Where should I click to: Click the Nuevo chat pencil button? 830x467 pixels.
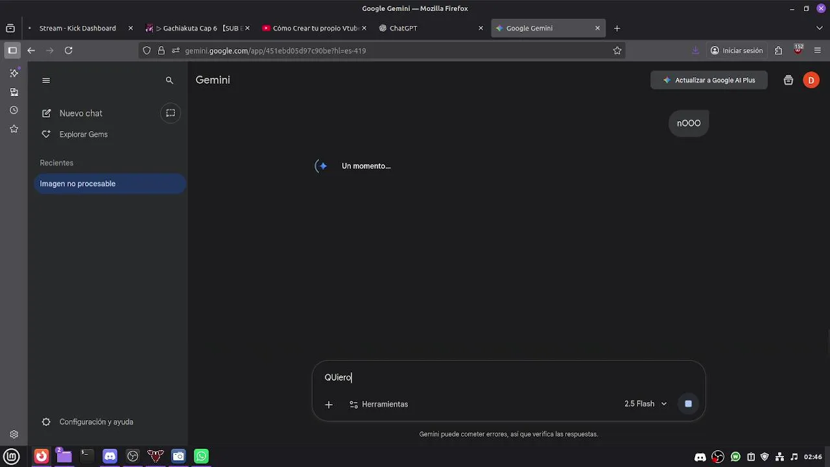(x=73, y=113)
